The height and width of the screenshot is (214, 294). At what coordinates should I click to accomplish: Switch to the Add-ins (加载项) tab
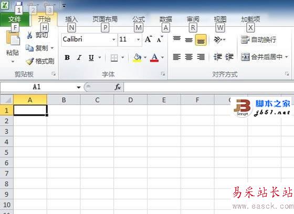click(250, 19)
